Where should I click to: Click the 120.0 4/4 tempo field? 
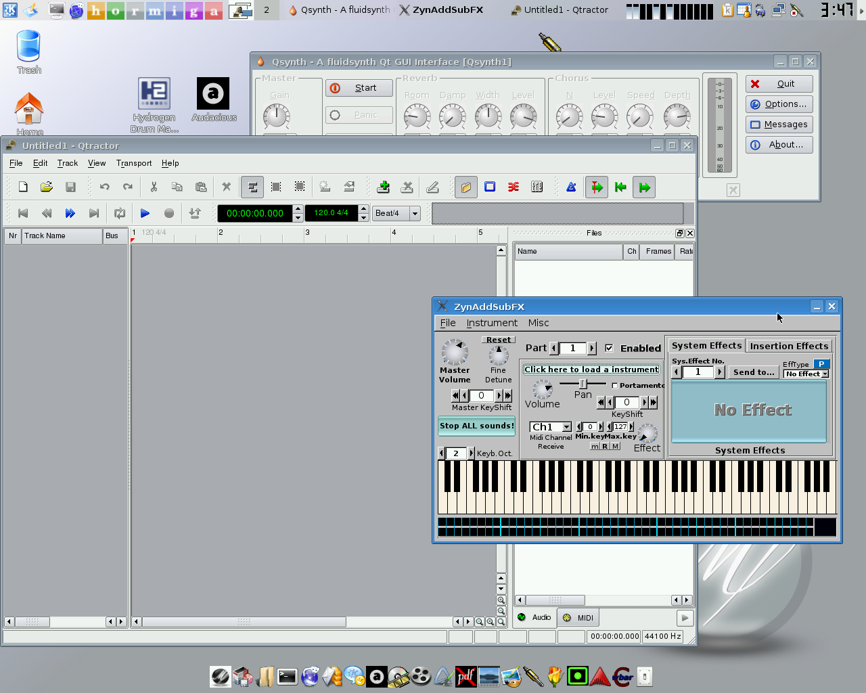coord(332,213)
